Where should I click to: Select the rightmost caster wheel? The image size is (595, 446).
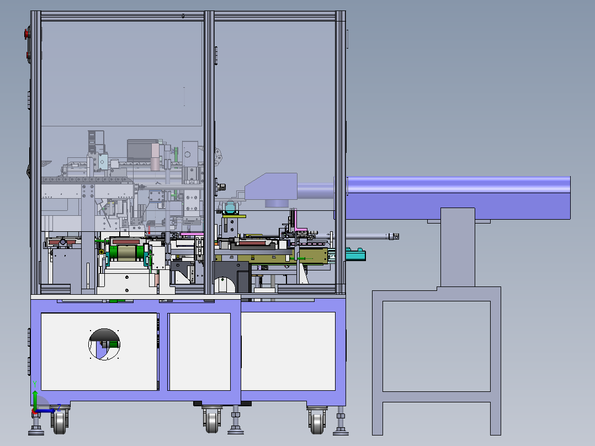pyautogui.click(x=317, y=421)
